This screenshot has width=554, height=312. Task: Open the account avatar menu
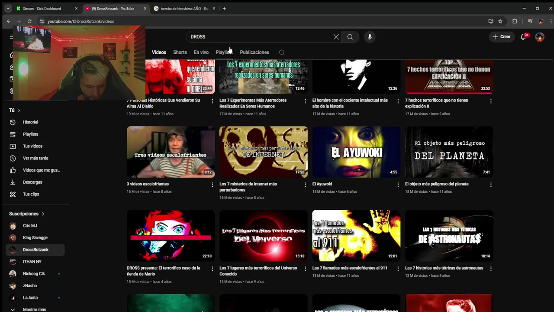point(540,37)
